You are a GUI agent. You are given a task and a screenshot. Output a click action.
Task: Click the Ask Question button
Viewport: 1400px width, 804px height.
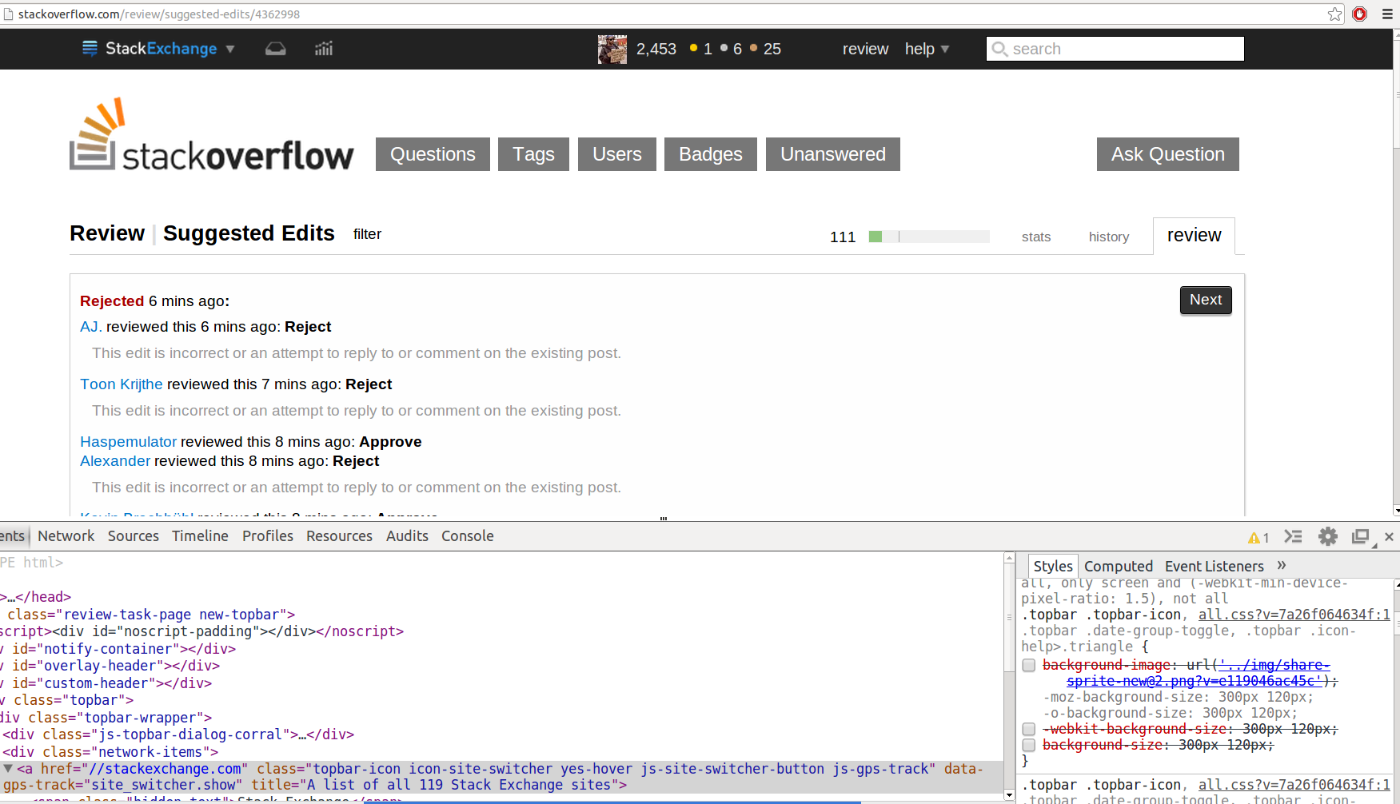click(1168, 154)
